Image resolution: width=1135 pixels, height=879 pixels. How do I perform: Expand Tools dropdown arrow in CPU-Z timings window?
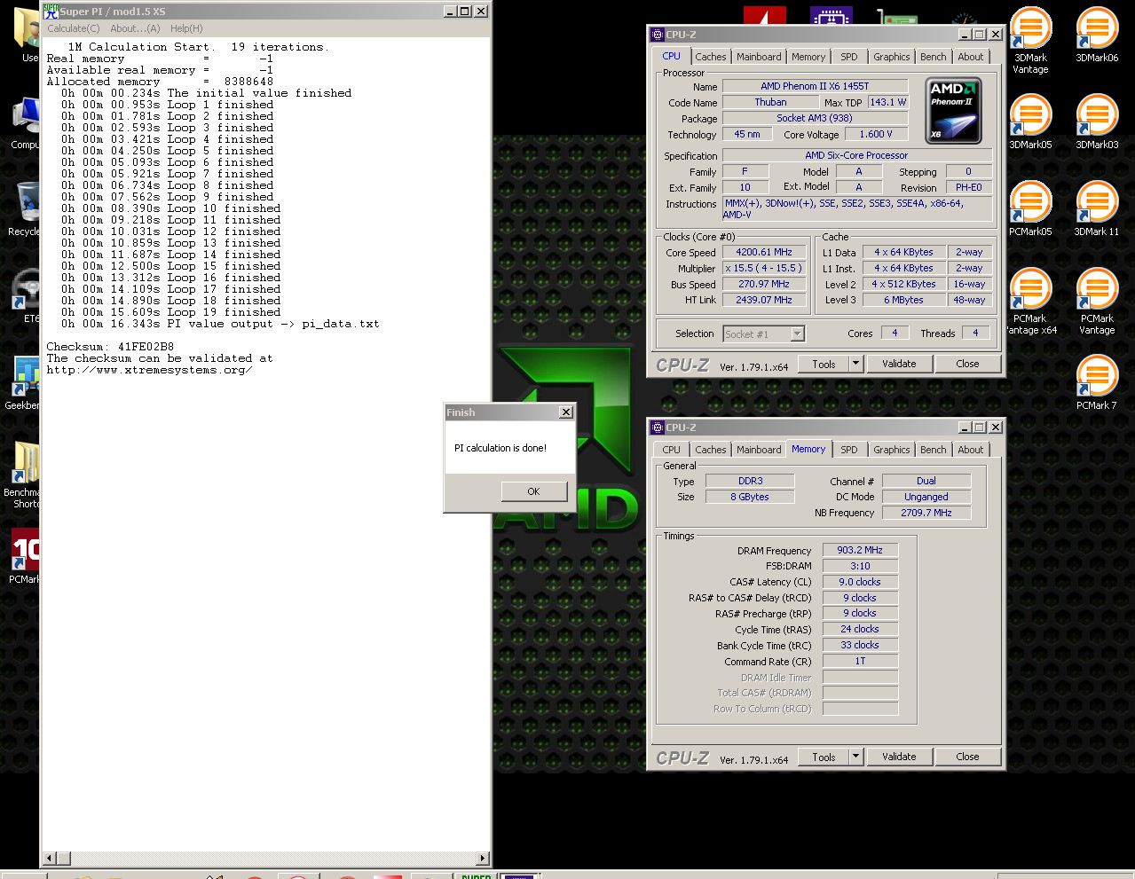coord(855,757)
